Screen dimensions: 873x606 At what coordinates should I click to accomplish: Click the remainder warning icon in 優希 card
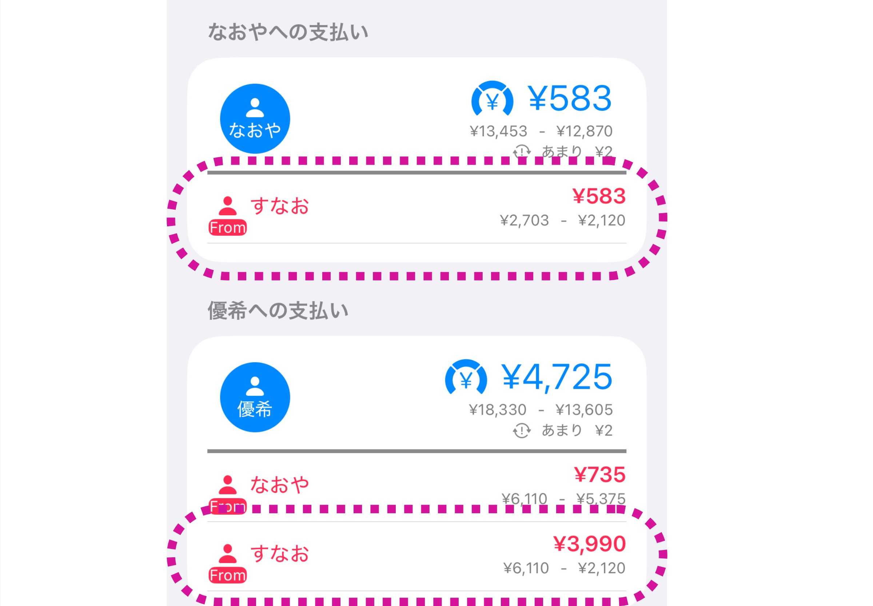522,430
